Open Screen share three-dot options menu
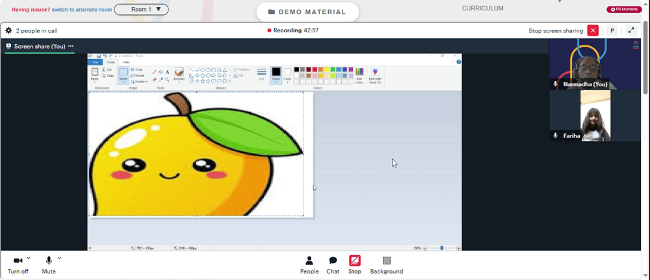Viewport: 650px width, 280px height. pyautogui.click(x=71, y=46)
